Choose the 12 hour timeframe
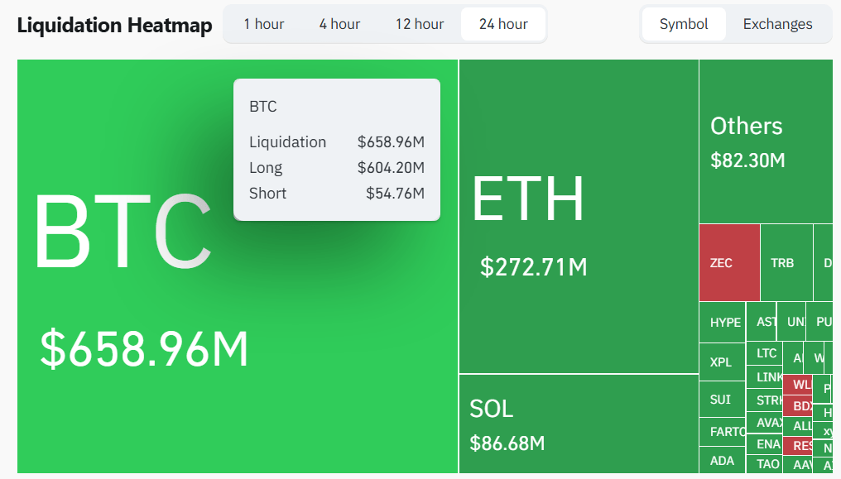The width and height of the screenshot is (841, 479). [x=420, y=24]
